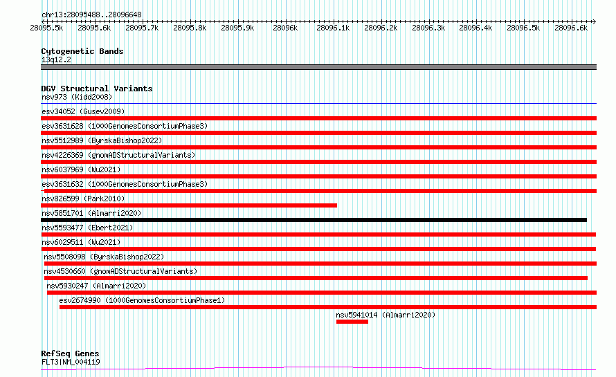Select the nsv6029511 (Wu2021) red bar
The height and width of the screenshot is (377, 616).
click(318, 249)
